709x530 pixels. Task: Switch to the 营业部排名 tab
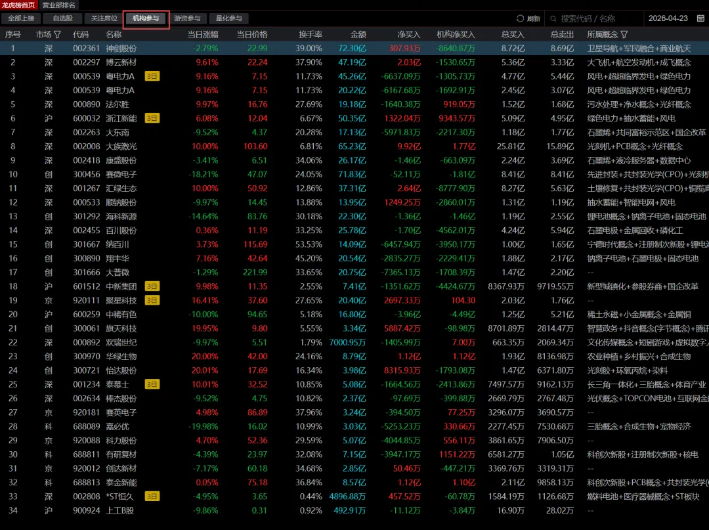(x=58, y=5)
